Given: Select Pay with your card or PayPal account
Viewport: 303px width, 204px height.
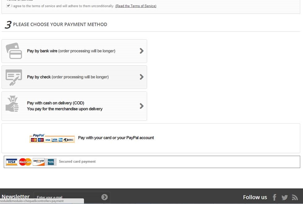Looking at the screenshot, I should point(116,138).
